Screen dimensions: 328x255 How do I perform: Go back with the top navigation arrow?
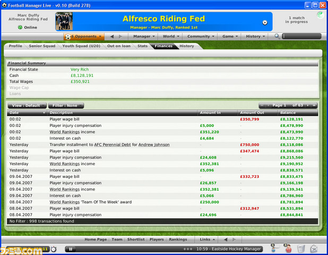click(112, 37)
